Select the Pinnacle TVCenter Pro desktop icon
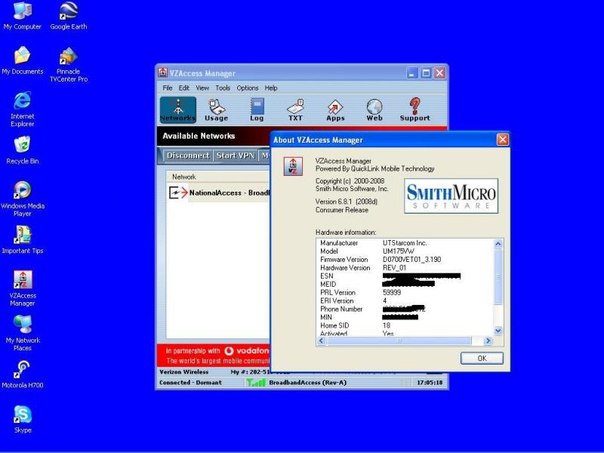The width and height of the screenshot is (604, 453). point(68,62)
